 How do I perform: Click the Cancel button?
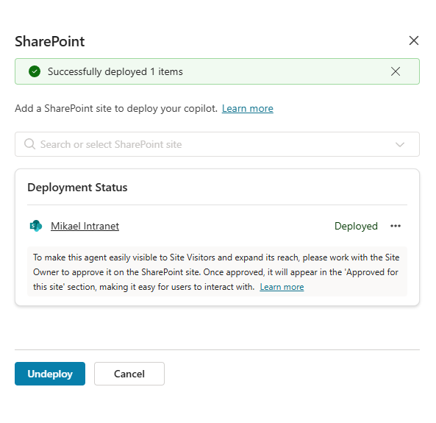(x=129, y=374)
